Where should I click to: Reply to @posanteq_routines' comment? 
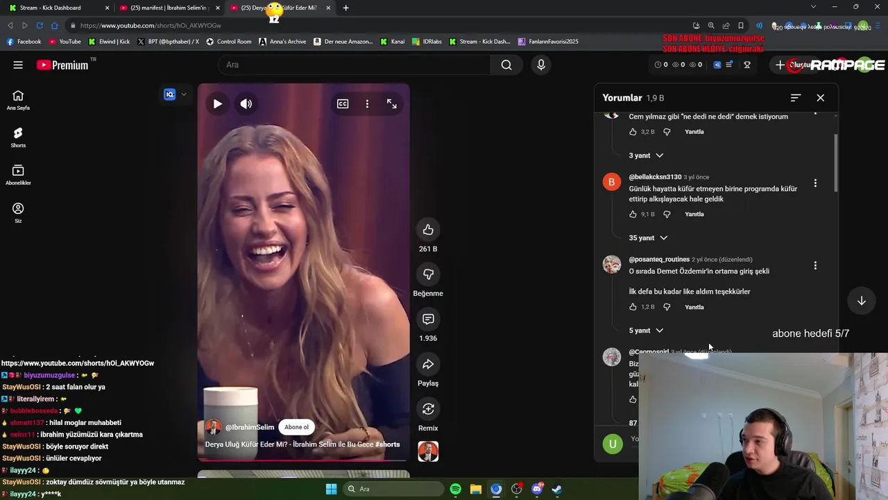[694, 307]
